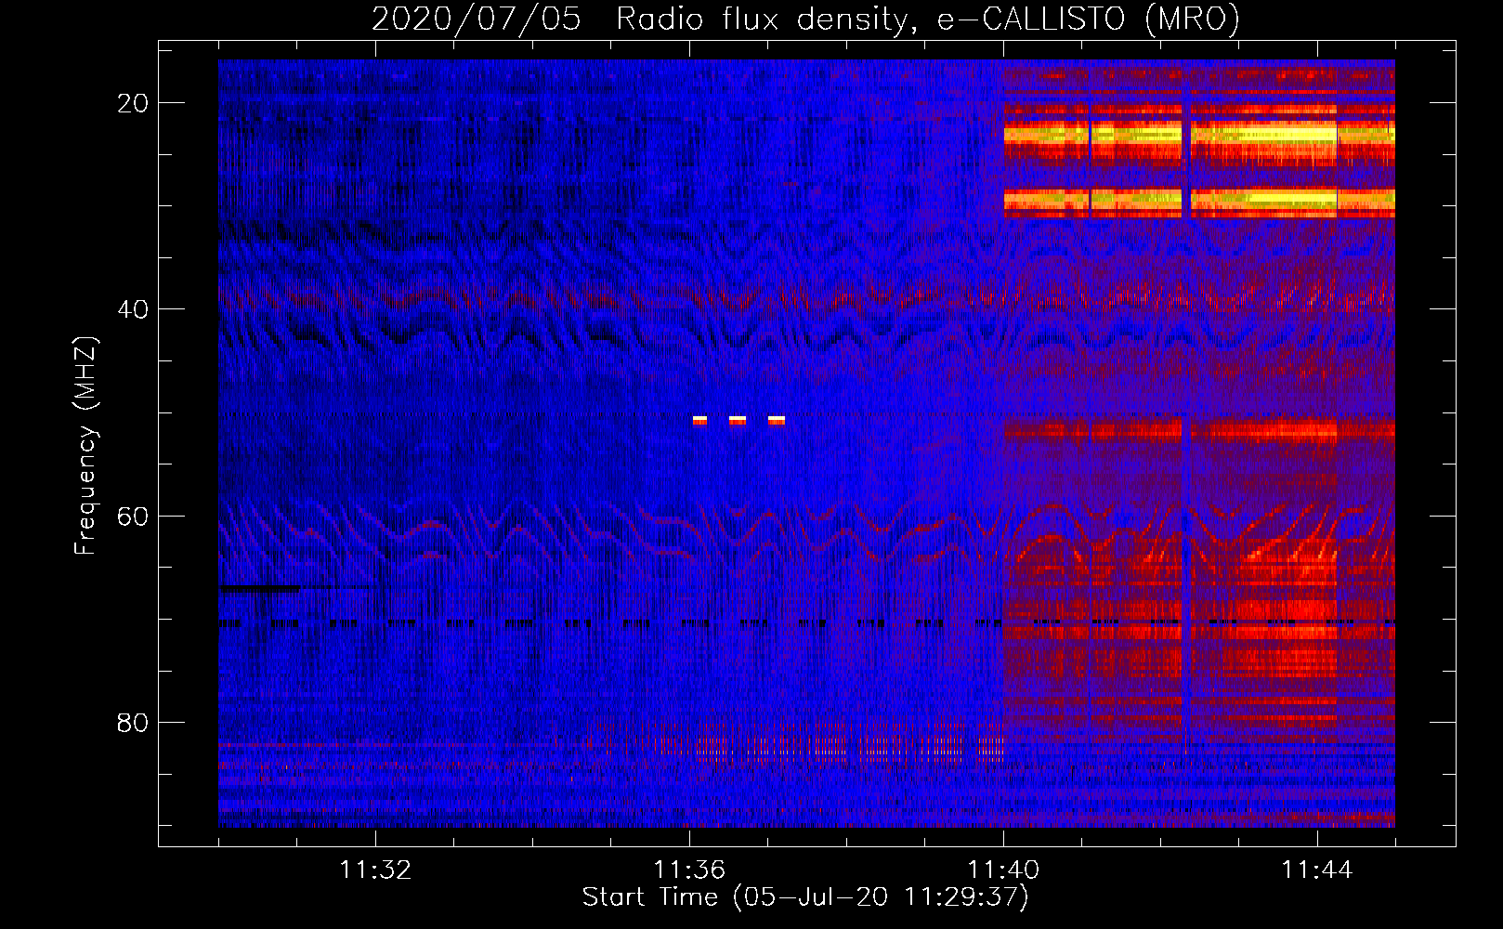Click the 40 MHz frequency tick label
Viewport: 1503px width, 929px height.
click(133, 309)
